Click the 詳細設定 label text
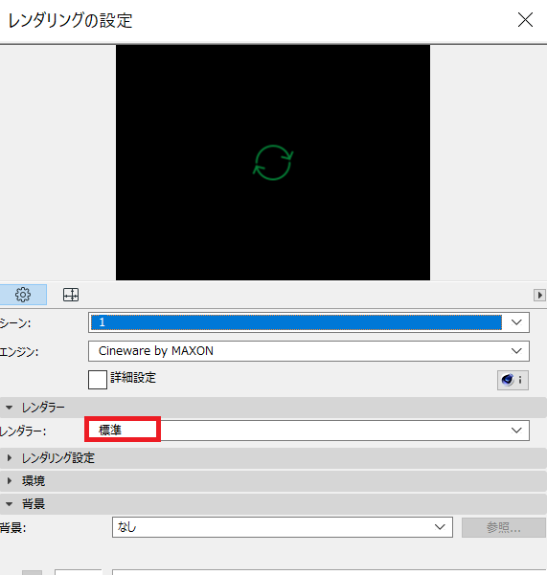This screenshot has width=547, height=575. pyautogui.click(x=133, y=378)
